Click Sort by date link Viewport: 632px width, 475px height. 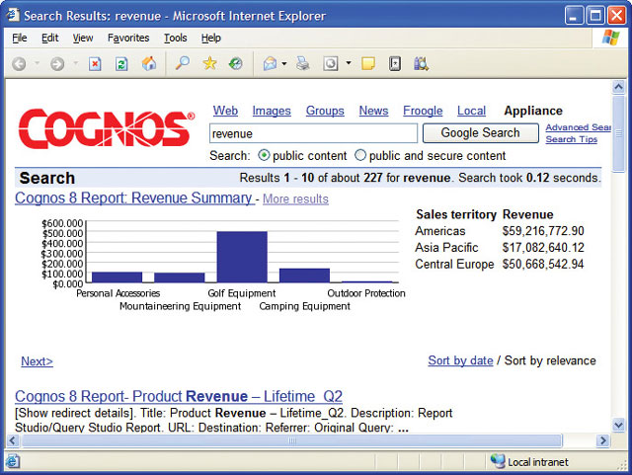point(460,360)
